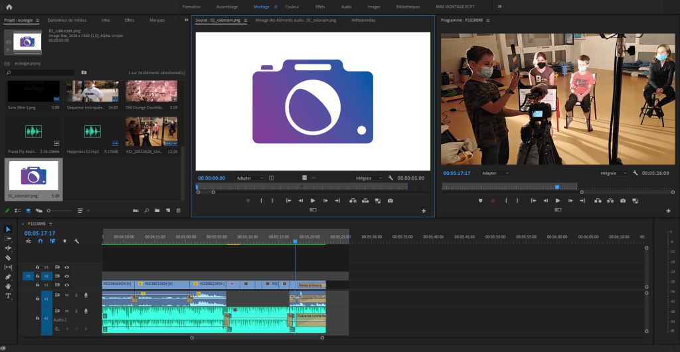Select the Type (T) tool
The image size is (680, 352).
(8, 296)
